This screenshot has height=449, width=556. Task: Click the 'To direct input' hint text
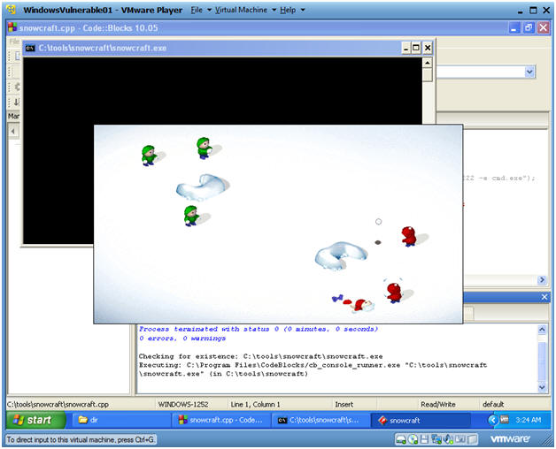(81, 439)
